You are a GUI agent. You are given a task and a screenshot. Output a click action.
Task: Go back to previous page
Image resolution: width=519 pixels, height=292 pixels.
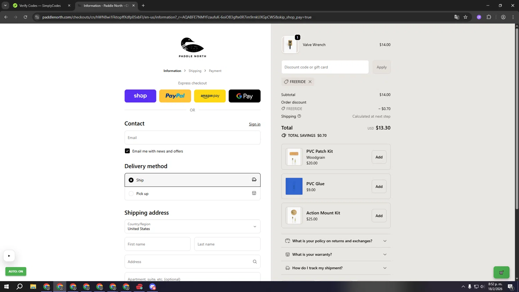click(6, 17)
